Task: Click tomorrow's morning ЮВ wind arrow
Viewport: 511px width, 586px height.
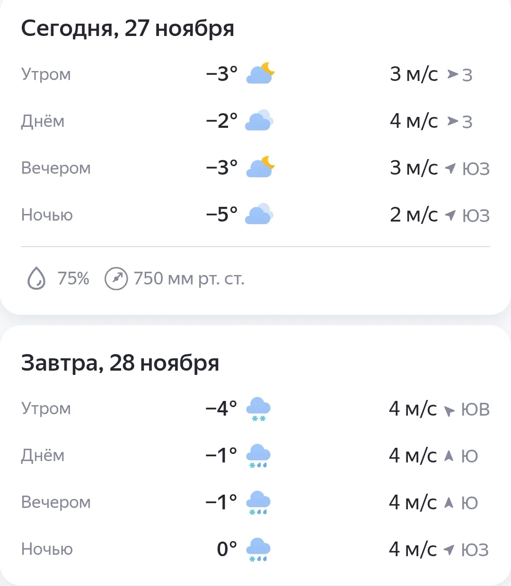Action: tap(449, 410)
